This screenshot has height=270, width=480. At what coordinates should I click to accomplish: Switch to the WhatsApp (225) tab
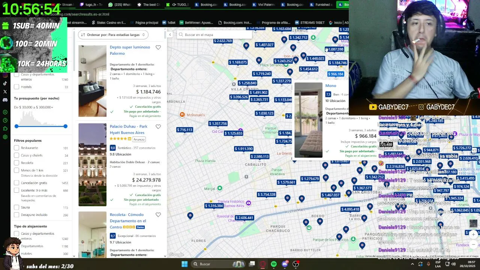[x=120, y=5]
